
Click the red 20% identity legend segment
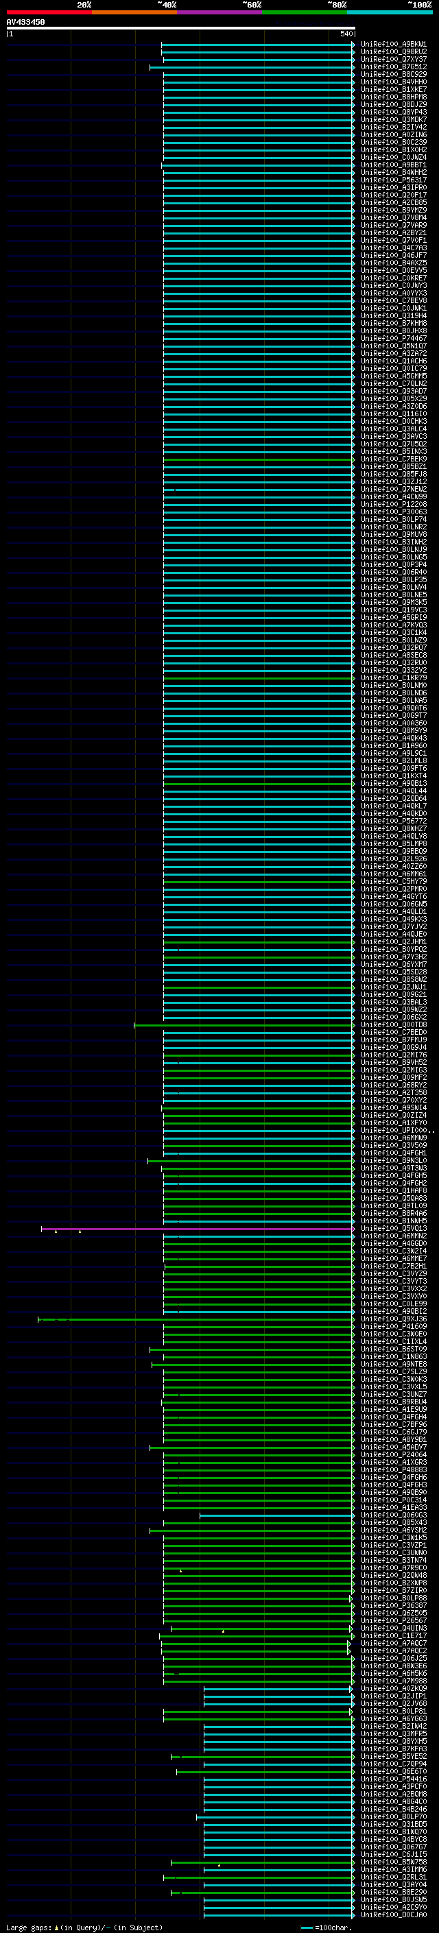coord(49,12)
